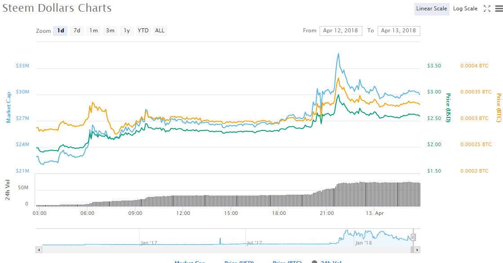
Task: Click the navigator right scroll arrow
Action: pyautogui.click(x=417, y=250)
